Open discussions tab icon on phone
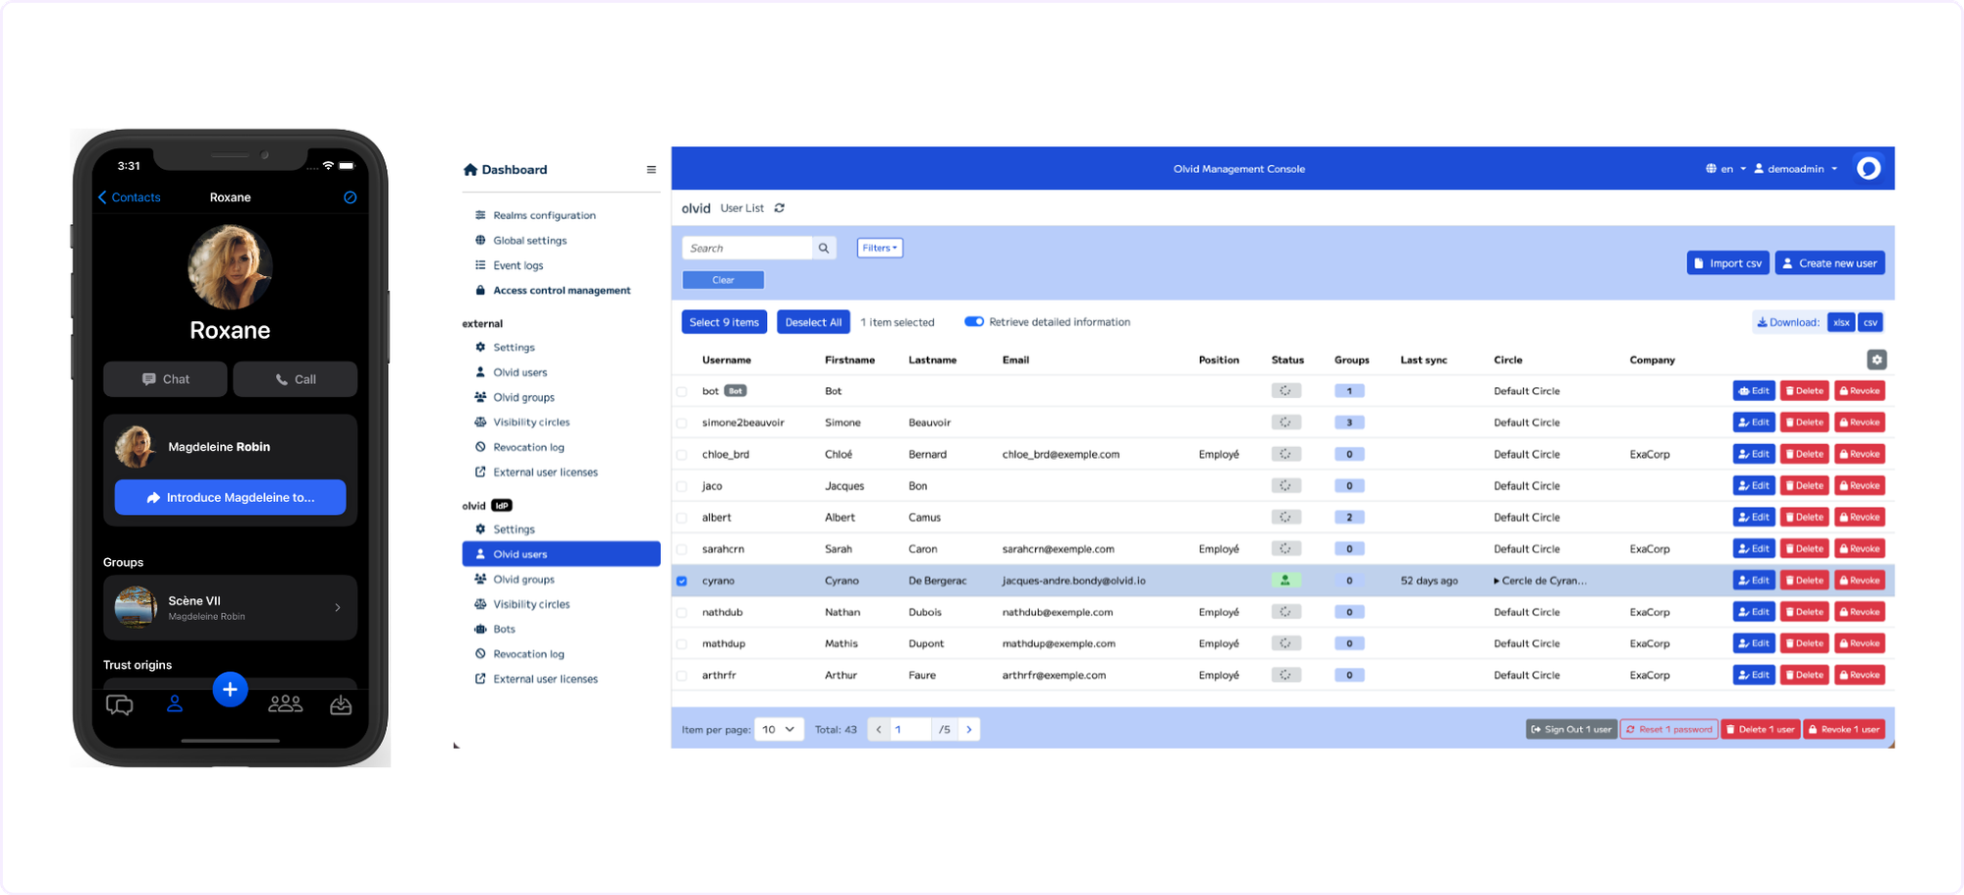 pyautogui.click(x=120, y=705)
